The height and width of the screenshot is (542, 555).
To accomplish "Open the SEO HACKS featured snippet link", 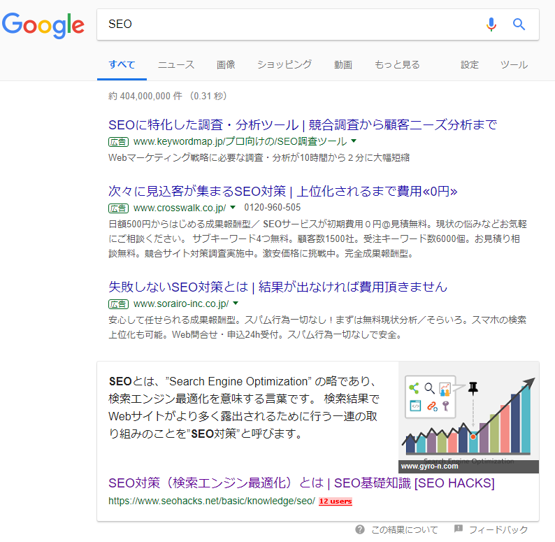I will 301,483.
